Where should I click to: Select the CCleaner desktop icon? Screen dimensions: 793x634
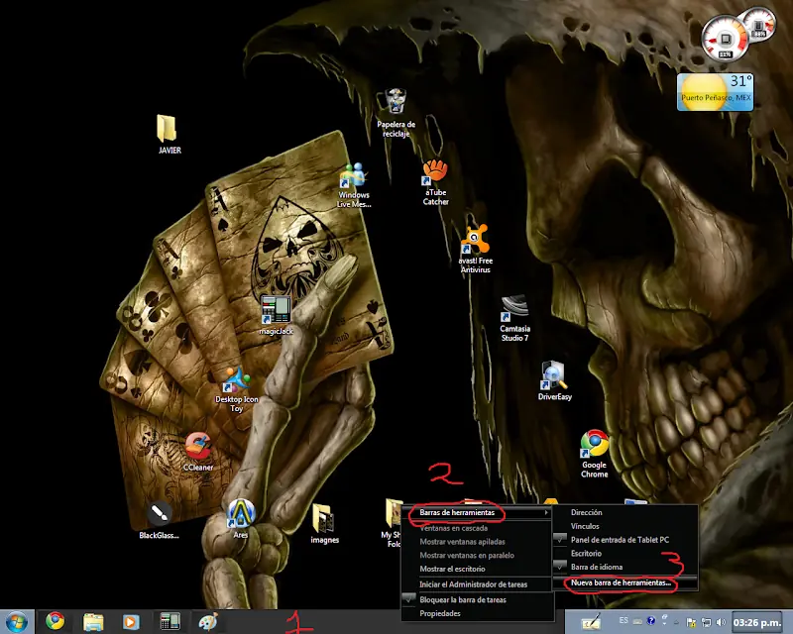coord(197,451)
